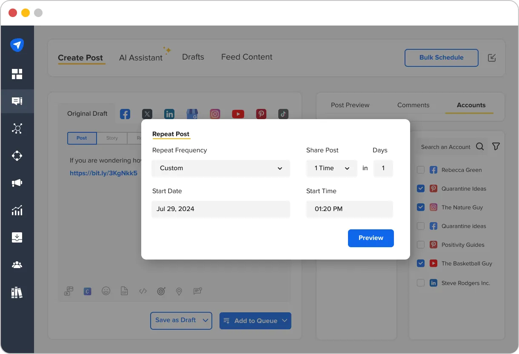Viewport: 519px width, 354px height.
Task: Enable the Steve Rodgers Inc. checkbox
Action: point(421,283)
